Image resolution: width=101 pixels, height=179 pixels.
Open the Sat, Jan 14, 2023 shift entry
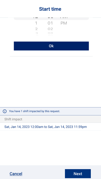[50, 127]
